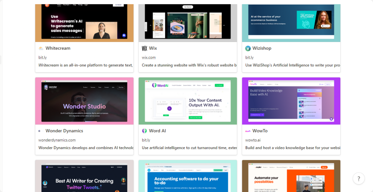Click the cut turnaround time description
This screenshot has height=192, width=373.
click(x=189, y=148)
